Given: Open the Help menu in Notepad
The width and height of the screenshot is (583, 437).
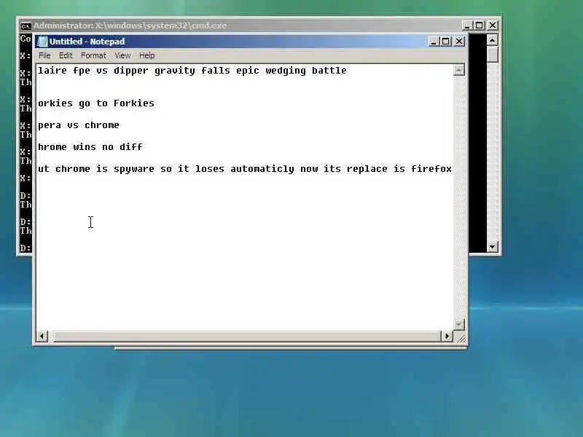Looking at the screenshot, I should pyautogui.click(x=147, y=55).
